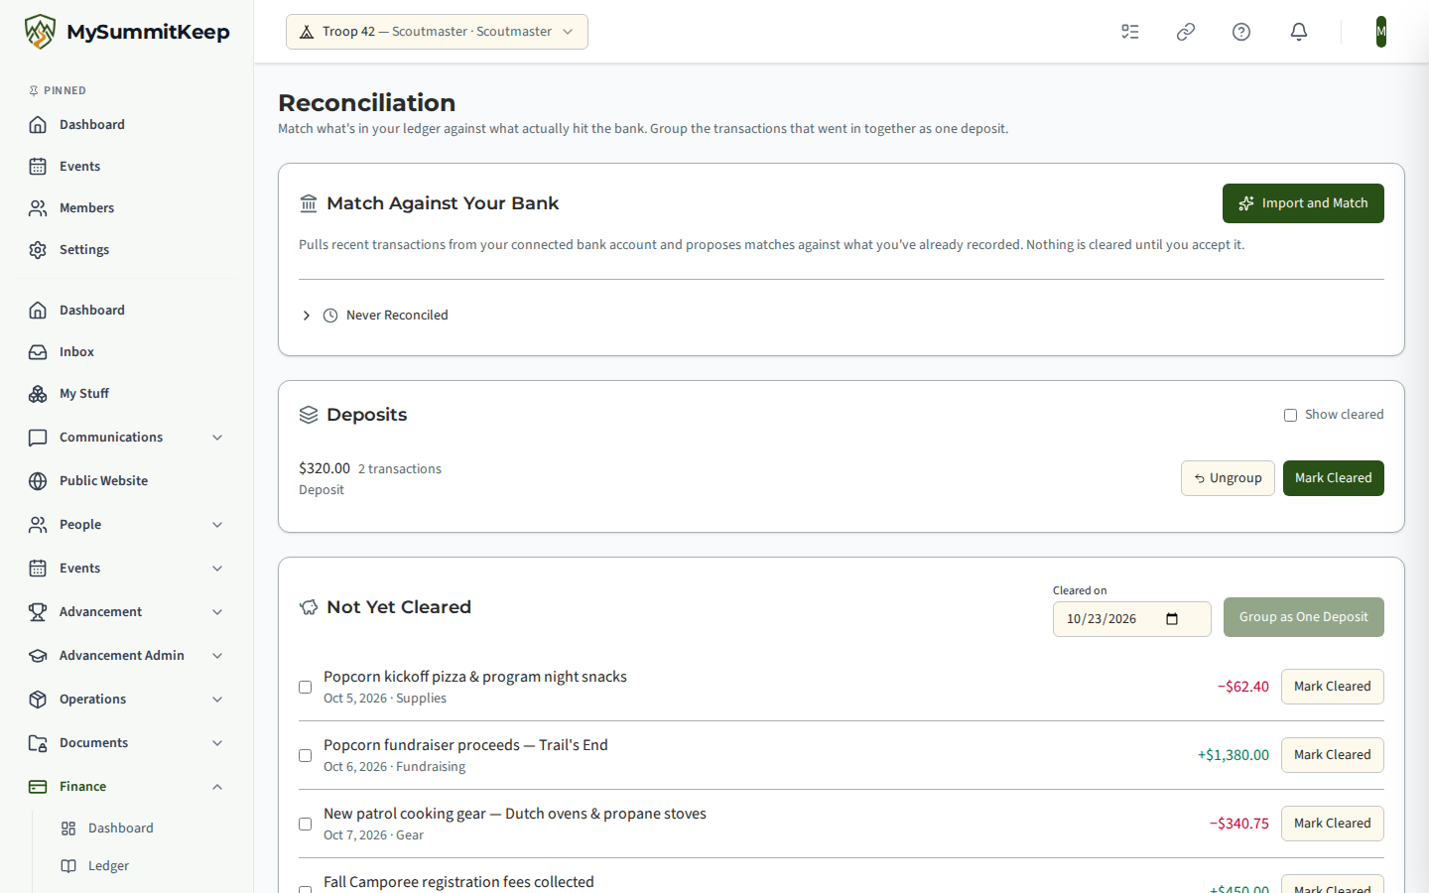Mark Cleared the −$340.75 cooking gear transaction
The width and height of the screenshot is (1429, 893).
1332,824
